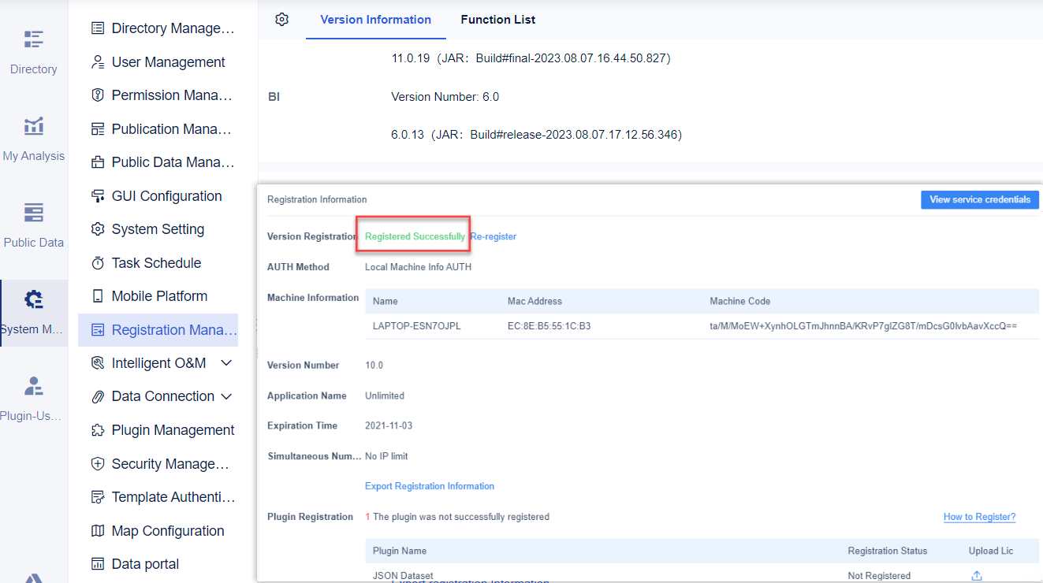Click the View service credentials button
The image size is (1043, 583).
979,199
